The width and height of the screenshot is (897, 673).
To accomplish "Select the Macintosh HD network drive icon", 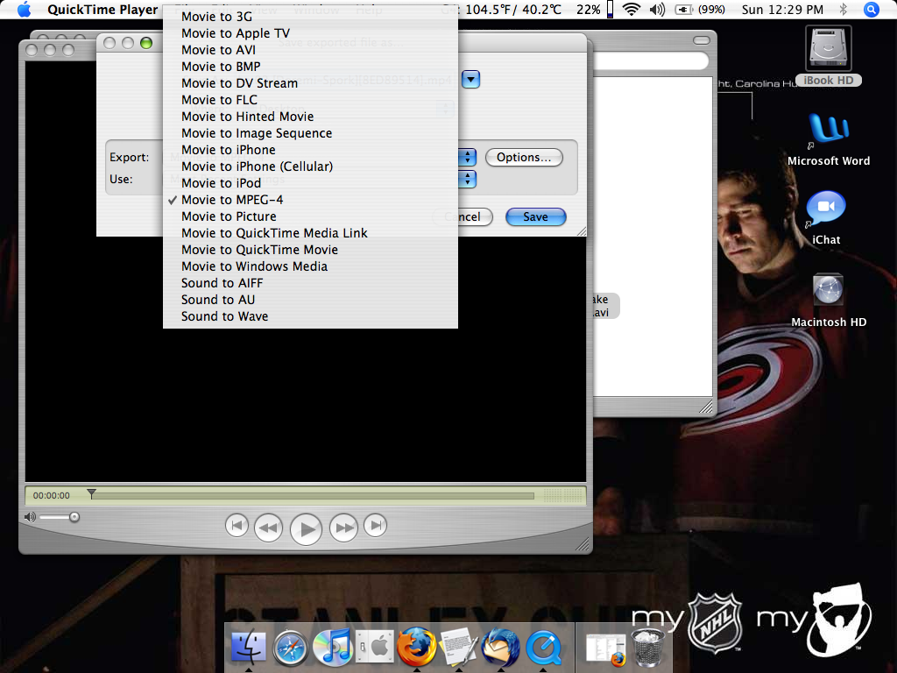I will pyautogui.click(x=829, y=300).
